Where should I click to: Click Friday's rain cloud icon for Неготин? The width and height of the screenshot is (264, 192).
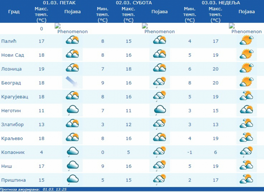click(x=72, y=110)
